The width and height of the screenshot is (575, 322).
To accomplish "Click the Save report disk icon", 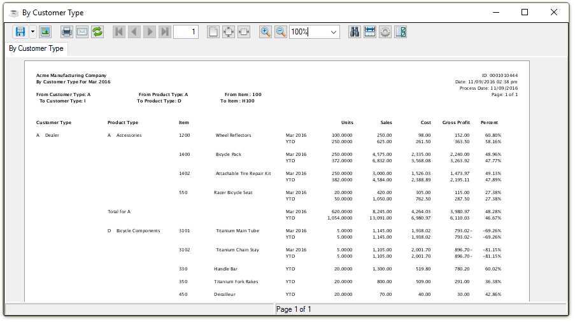I will pyautogui.click(x=20, y=32).
